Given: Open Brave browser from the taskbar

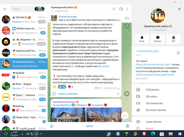Looking at the screenshot, I should point(144,134).
